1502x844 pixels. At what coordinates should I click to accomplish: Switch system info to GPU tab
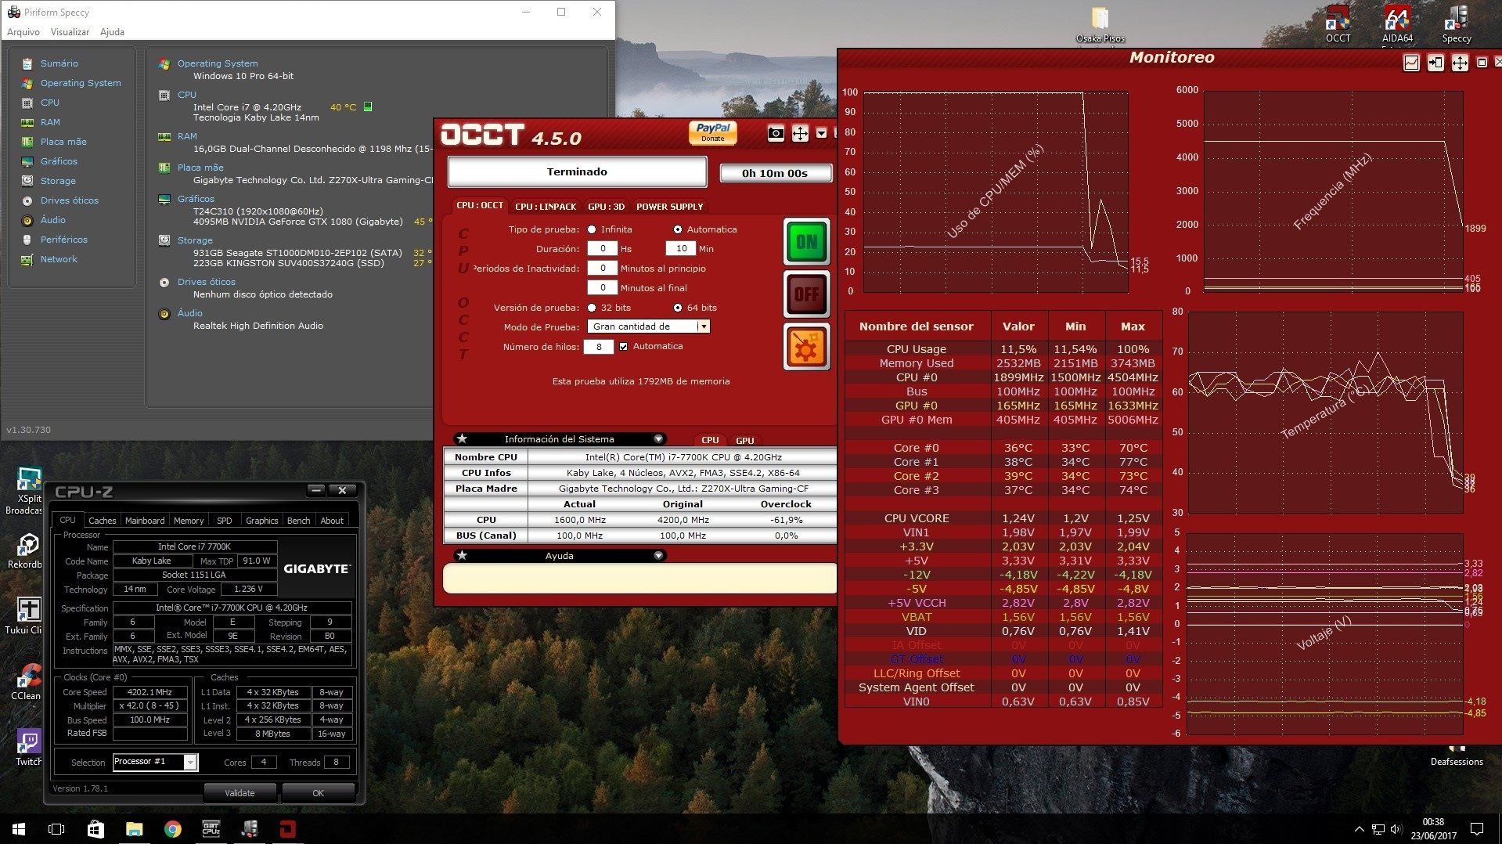(745, 441)
